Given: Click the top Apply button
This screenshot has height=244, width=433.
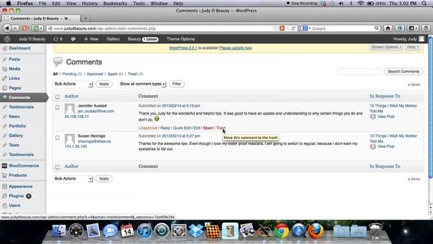Looking at the screenshot, I should point(104,84).
